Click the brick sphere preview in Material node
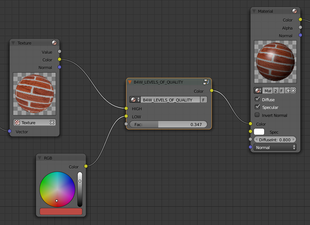This screenshot has height=225, width=310. click(x=275, y=62)
